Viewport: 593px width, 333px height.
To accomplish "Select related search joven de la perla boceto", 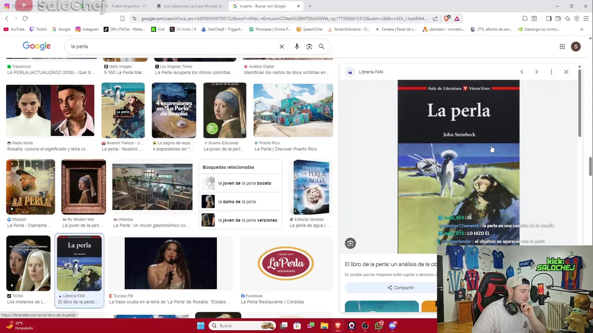I will point(240,183).
